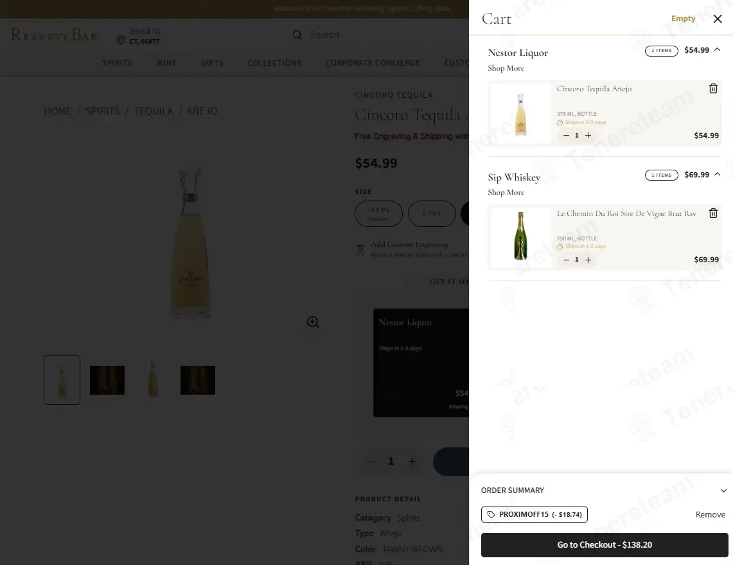Click the zoom-in magnifier on product image
Screen dimensions: 733x565
(313, 322)
